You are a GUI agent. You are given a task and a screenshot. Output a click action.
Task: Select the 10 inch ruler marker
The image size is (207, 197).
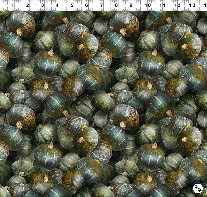147,5
